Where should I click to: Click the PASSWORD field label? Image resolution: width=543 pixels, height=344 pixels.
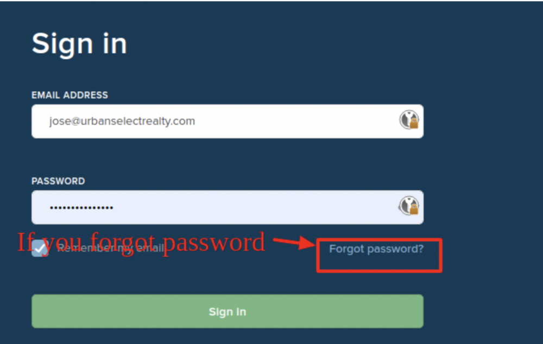pyautogui.click(x=58, y=181)
